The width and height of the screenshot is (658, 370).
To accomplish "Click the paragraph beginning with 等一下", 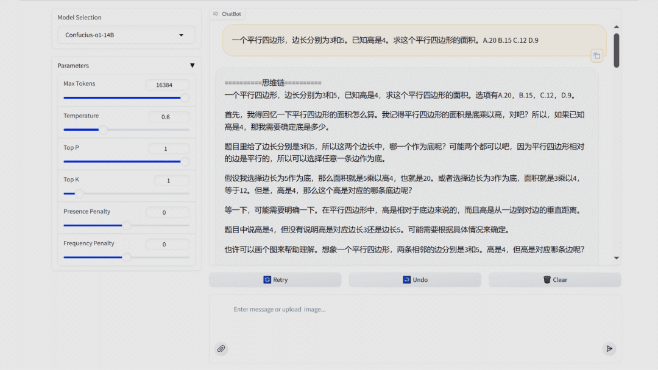I will (403, 210).
